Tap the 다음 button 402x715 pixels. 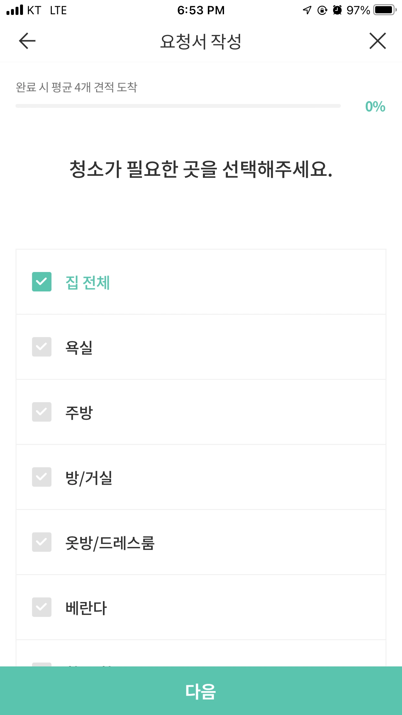pyautogui.click(x=201, y=691)
